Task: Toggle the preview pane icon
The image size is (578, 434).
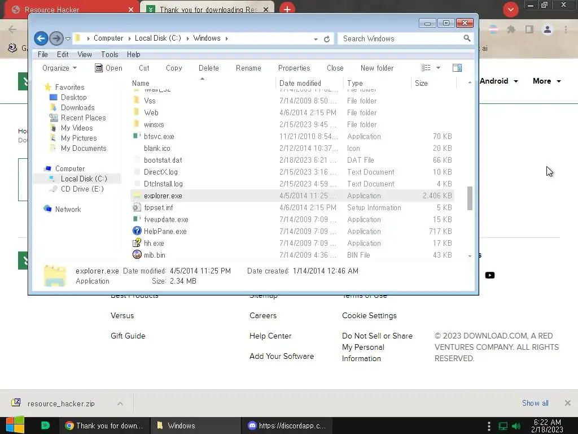Action: click(457, 68)
